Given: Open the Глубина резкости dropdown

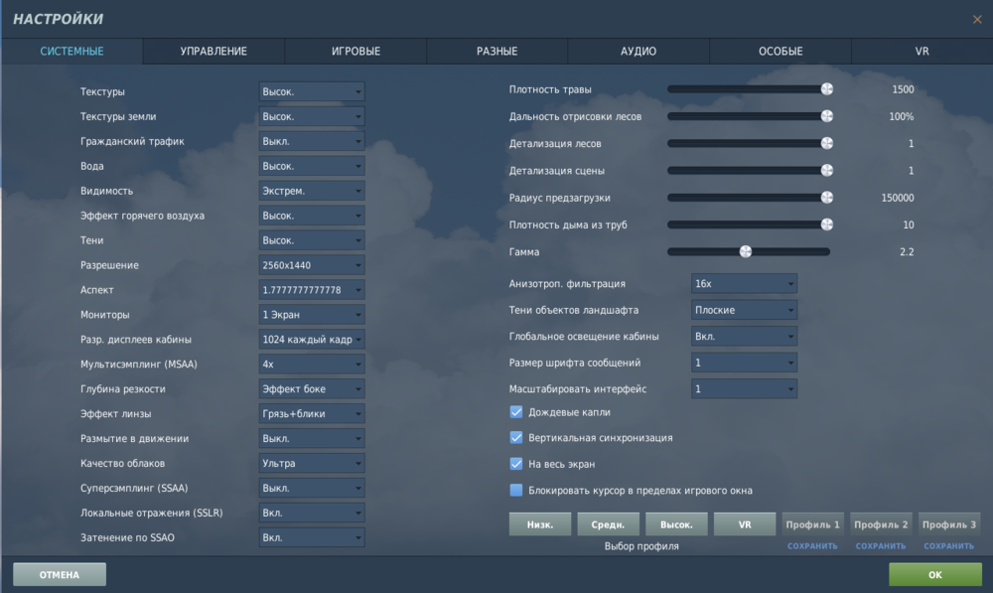Looking at the screenshot, I should coord(312,388).
